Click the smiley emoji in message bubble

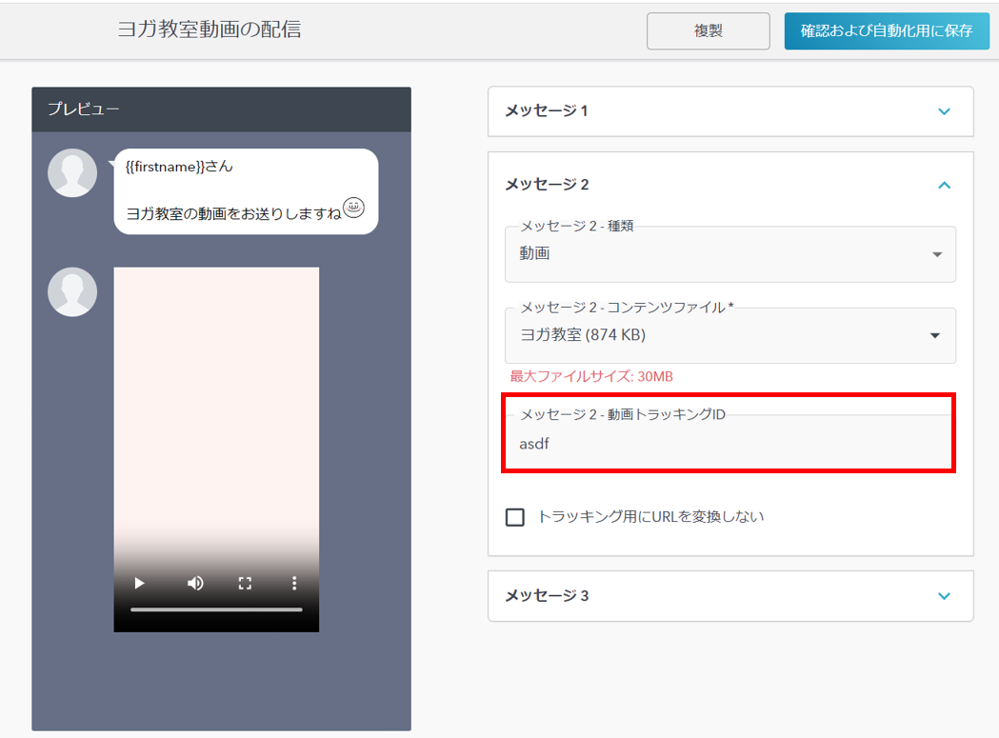pos(354,208)
